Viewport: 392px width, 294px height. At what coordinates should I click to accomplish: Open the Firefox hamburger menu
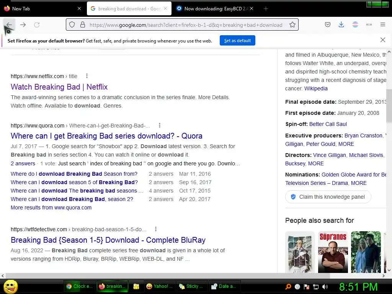[x=382, y=24]
